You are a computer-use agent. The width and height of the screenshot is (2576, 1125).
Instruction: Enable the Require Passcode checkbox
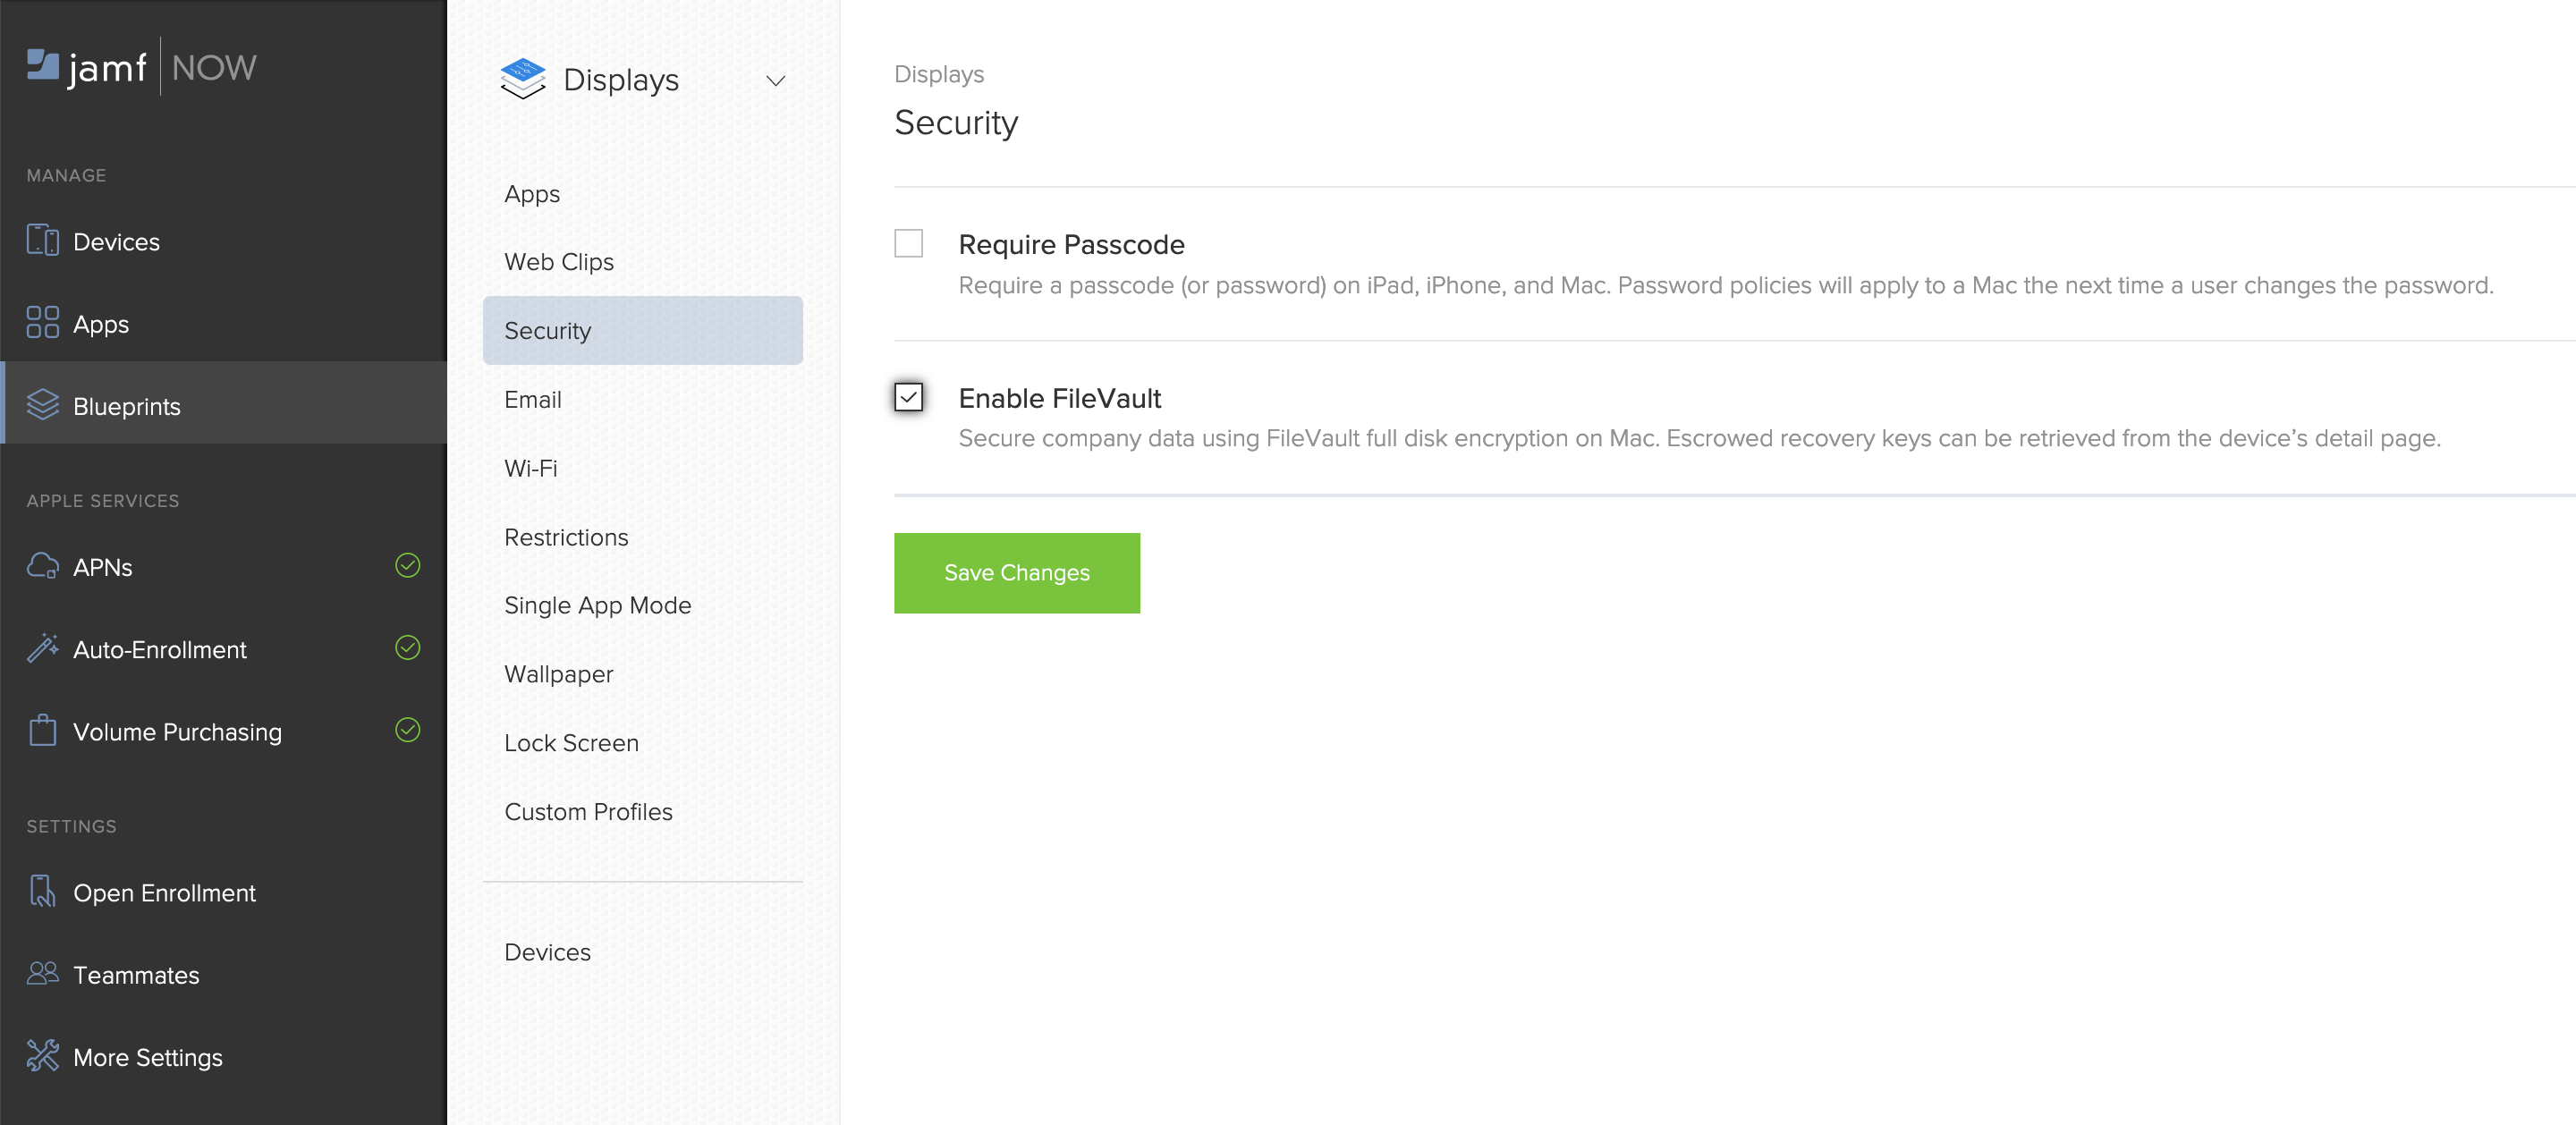(x=908, y=243)
